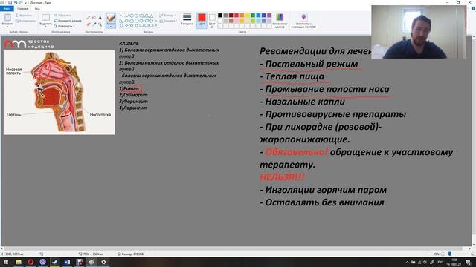Open the settings gear app on taskbar
This screenshot has width=476, height=267.
[x=103, y=262]
